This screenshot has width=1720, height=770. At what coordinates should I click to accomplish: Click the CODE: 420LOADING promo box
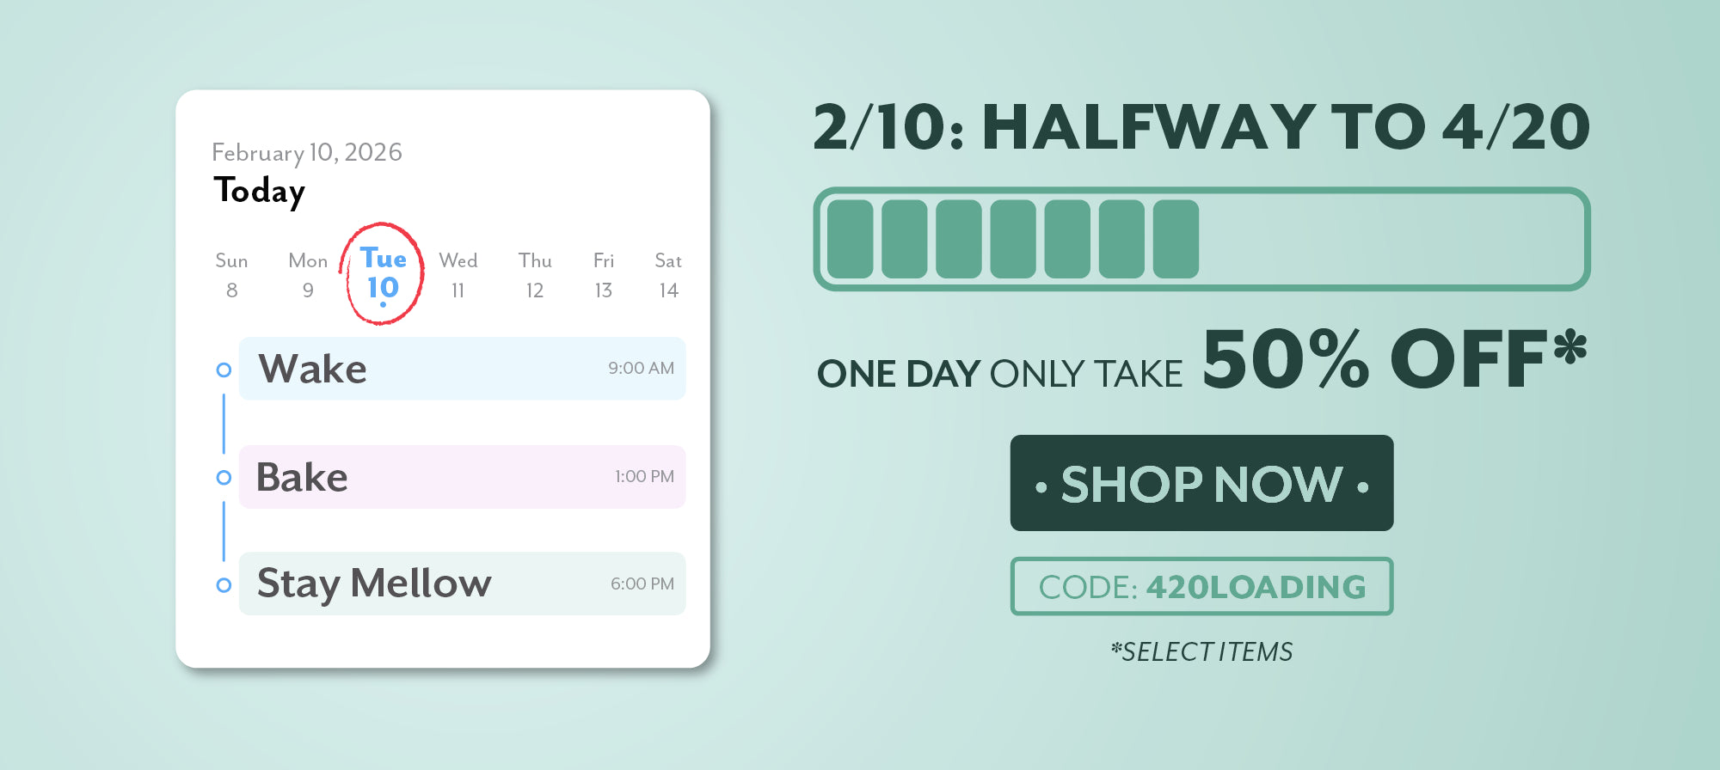[1201, 587]
